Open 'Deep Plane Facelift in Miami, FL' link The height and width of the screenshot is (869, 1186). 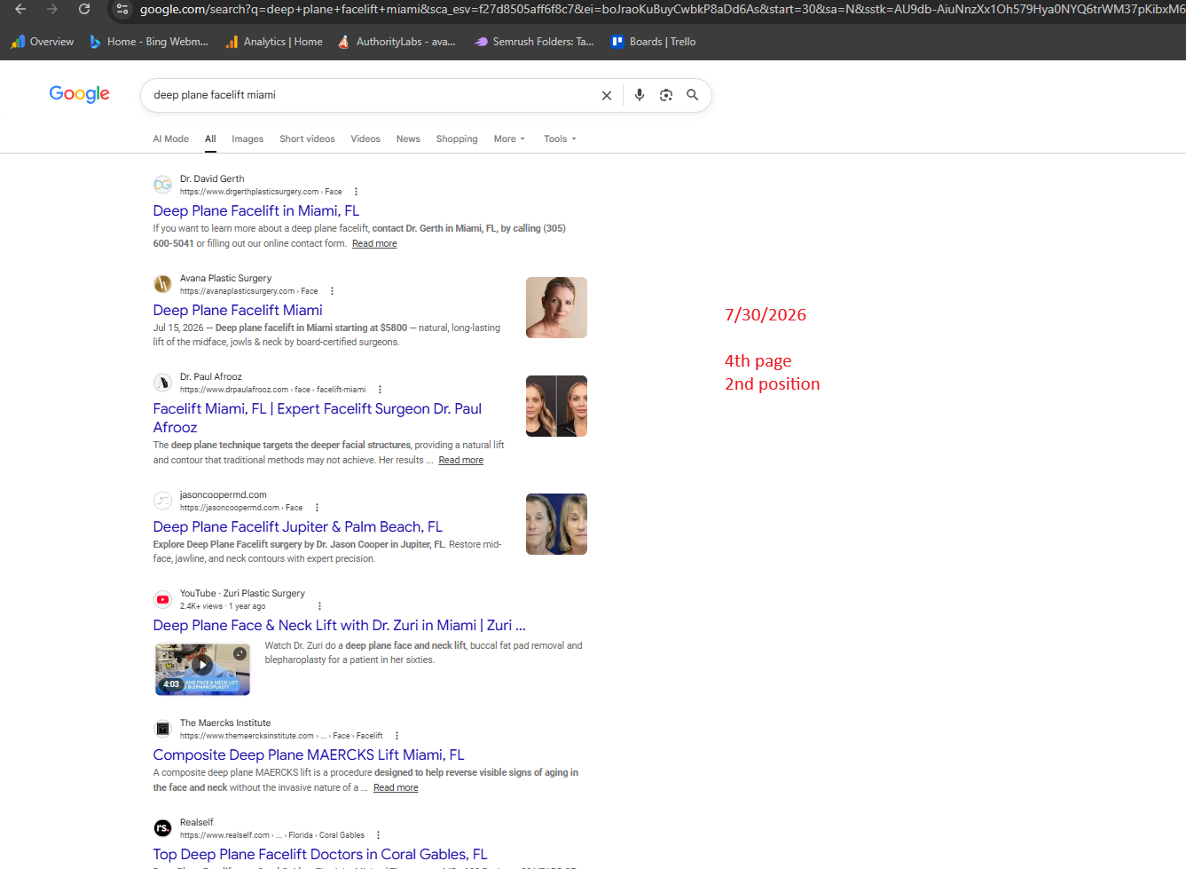coord(256,211)
